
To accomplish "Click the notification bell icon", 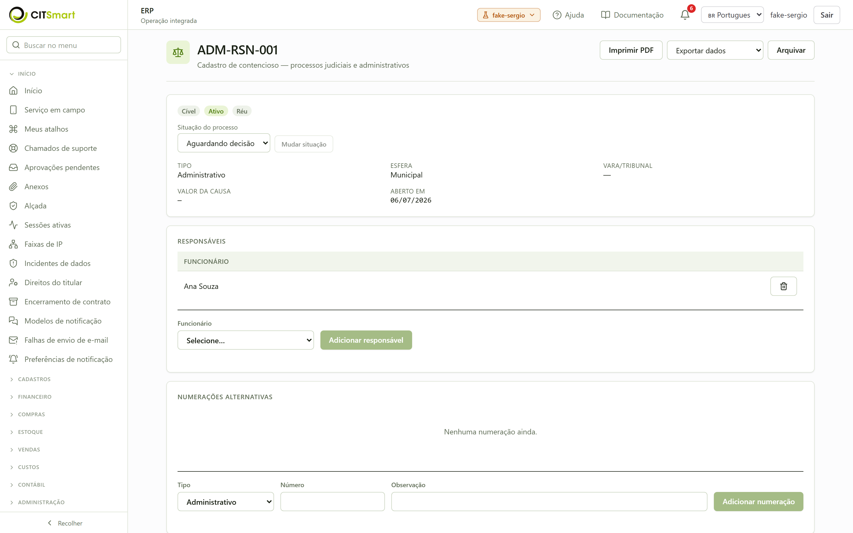I will tap(685, 15).
